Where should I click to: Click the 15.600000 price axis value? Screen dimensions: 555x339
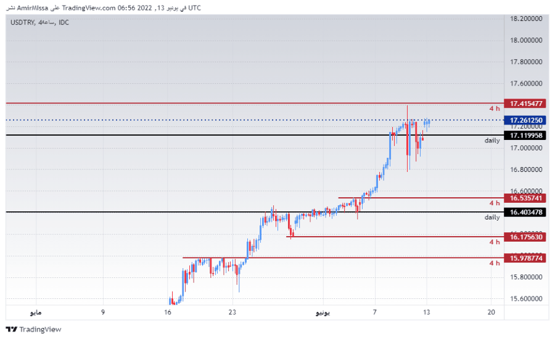pos(526,298)
